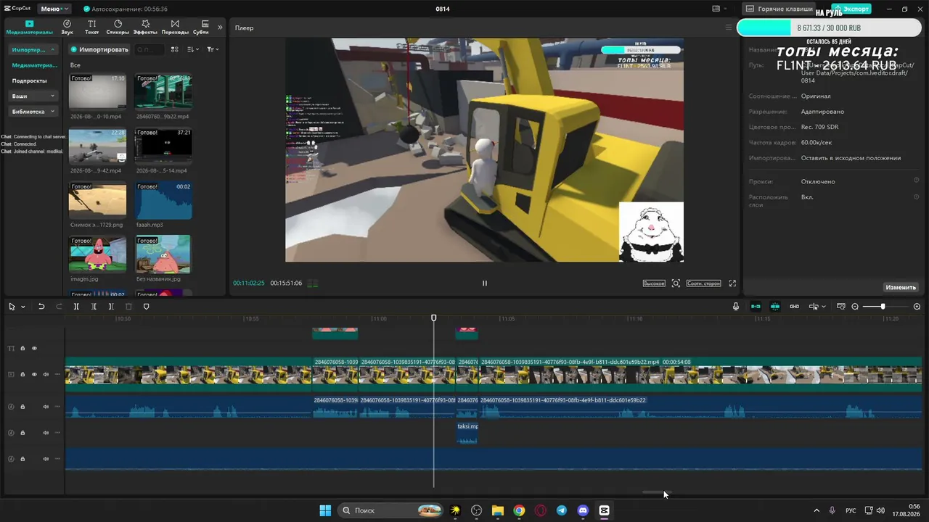Open the layout selector in title bar
This screenshot has width=929, height=522.
pos(719,9)
